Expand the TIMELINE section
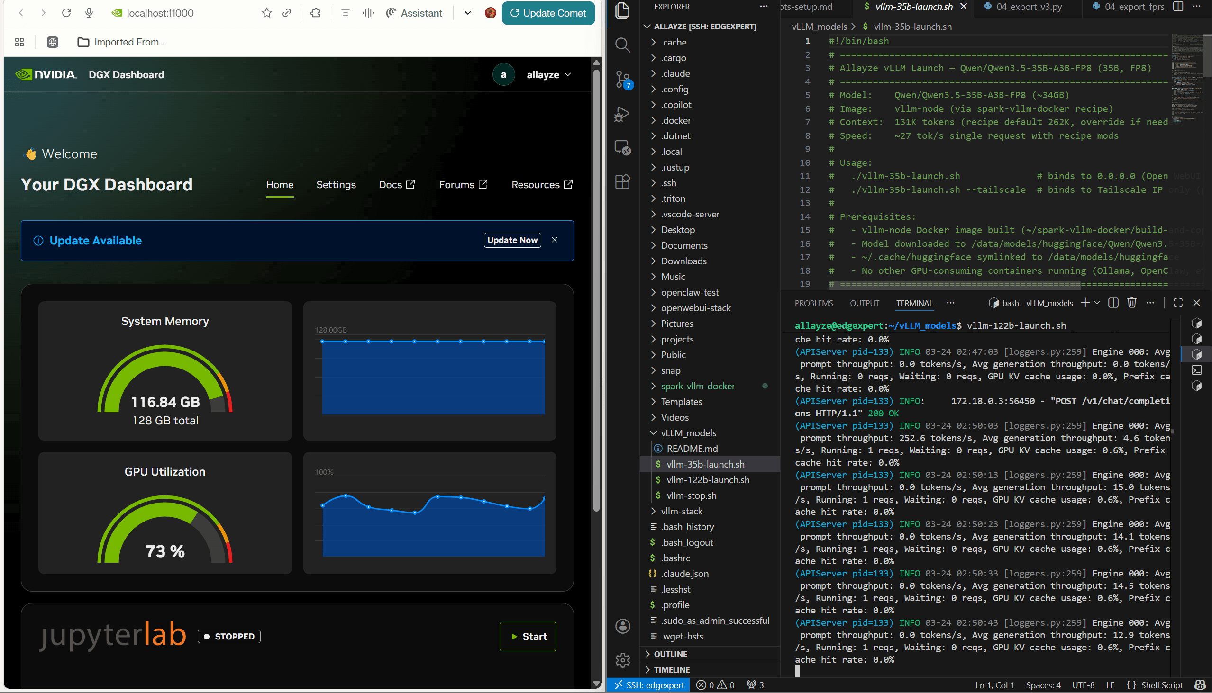This screenshot has width=1212, height=693. [710, 670]
